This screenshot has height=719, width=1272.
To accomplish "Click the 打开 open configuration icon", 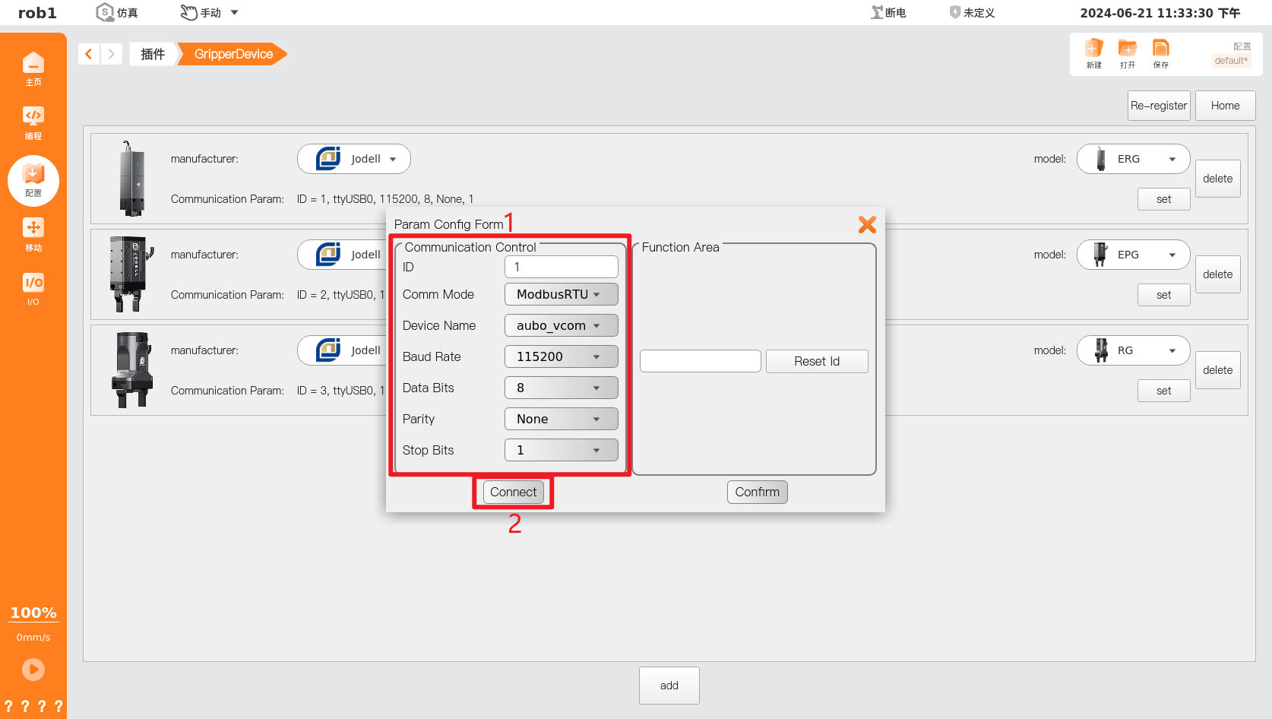I will [x=1127, y=53].
